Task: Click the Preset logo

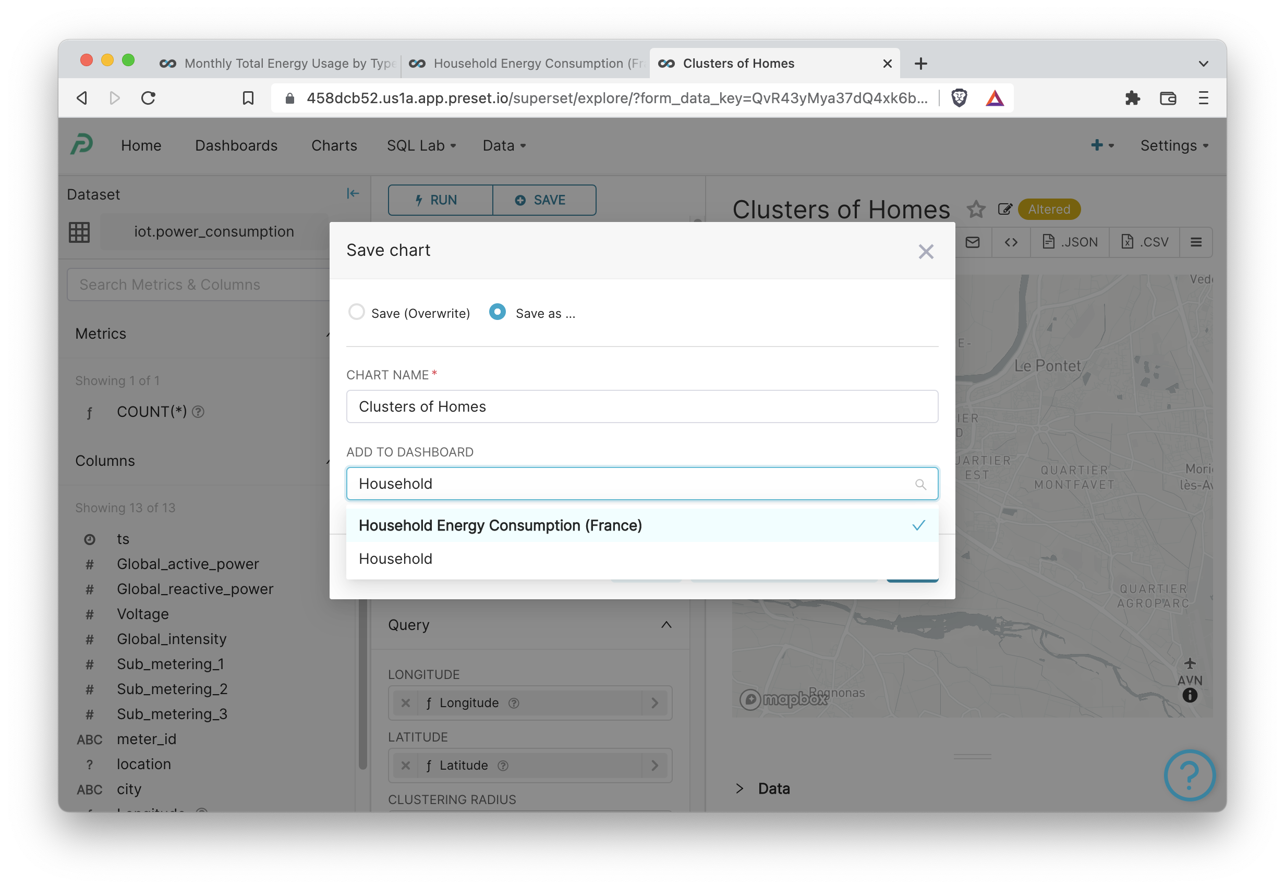Action: click(81, 145)
